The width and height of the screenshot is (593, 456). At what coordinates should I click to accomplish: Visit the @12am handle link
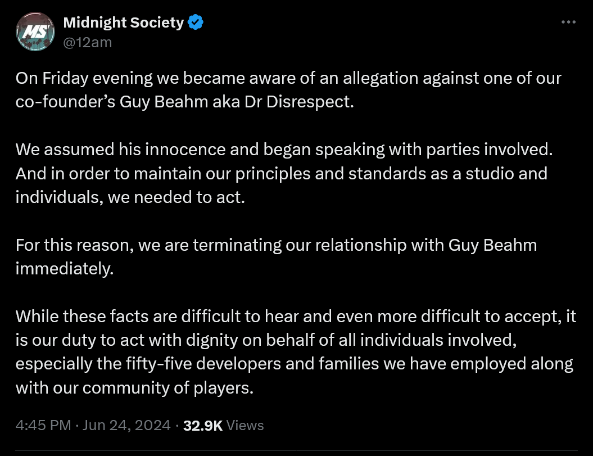tap(87, 42)
